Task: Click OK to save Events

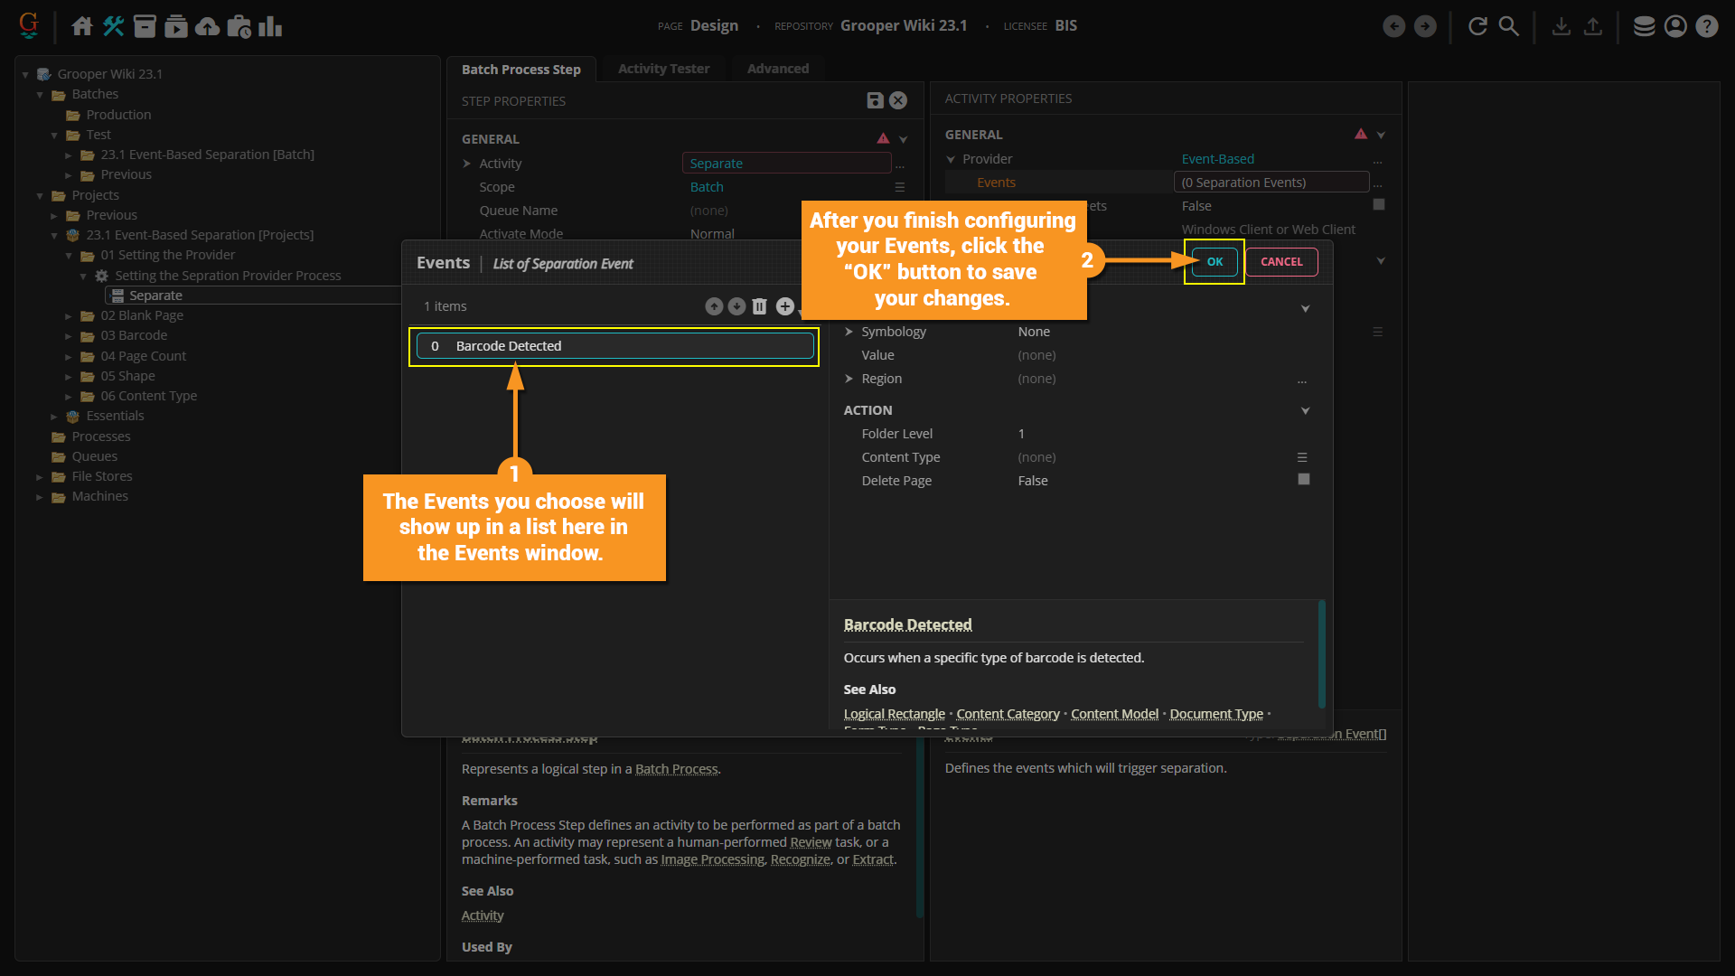Action: pyautogui.click(x=1214, y=262)
